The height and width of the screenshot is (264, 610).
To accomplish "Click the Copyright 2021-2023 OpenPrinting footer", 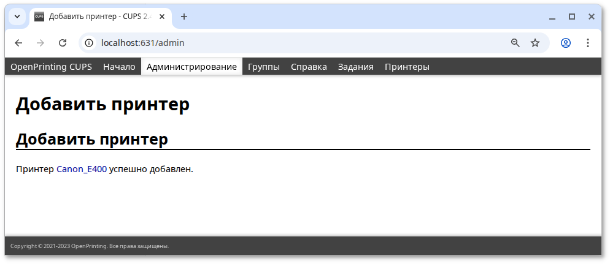I will pyautogui.click(x=90, y=246).
